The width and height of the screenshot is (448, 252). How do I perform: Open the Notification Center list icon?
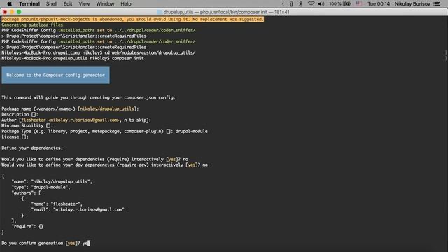pos(437,3)
